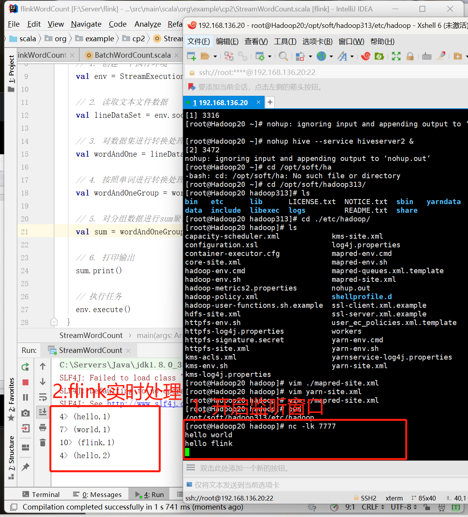The image size is (468, 517).
Task: Move down the stack trace arrow
Action: [43, 382]
